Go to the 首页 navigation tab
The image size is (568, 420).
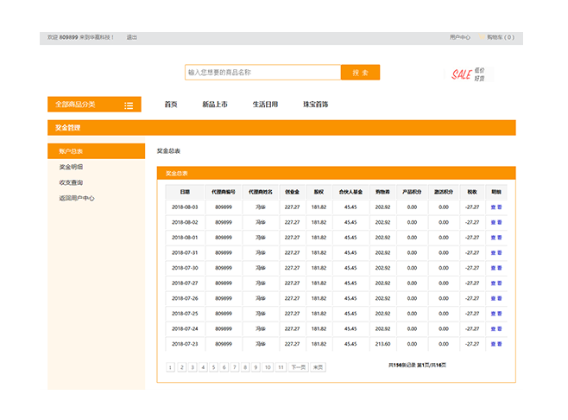[171, 105]
